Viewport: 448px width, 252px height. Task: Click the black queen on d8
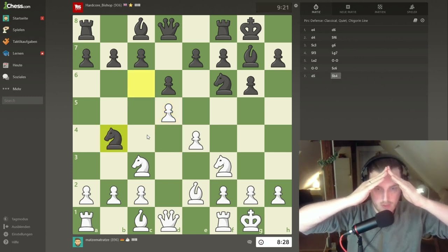(x=168, y=29)
